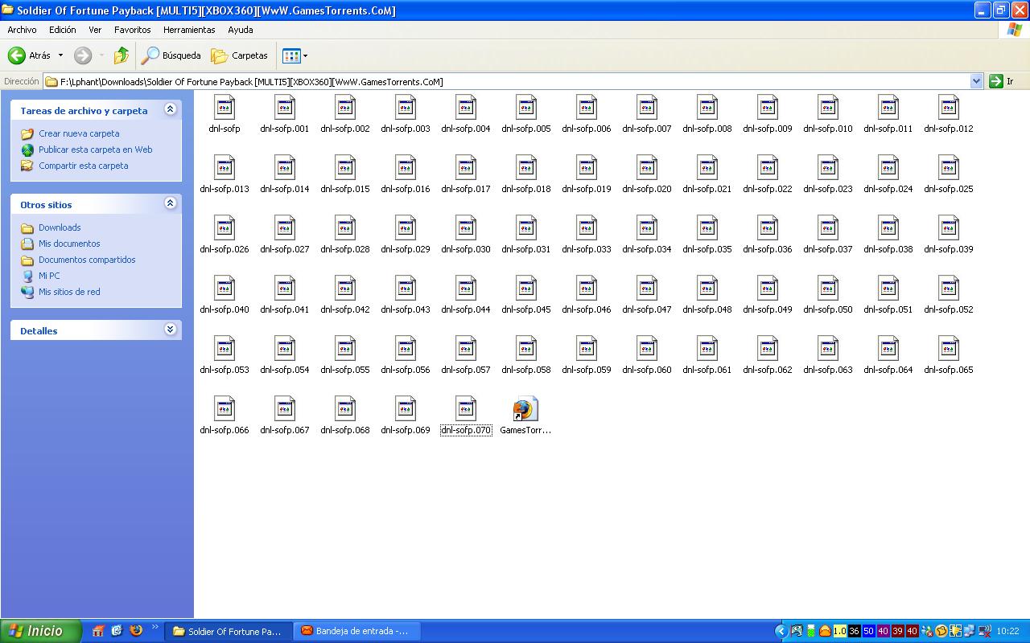Open the Archivo menu

(x=22, y=30)
